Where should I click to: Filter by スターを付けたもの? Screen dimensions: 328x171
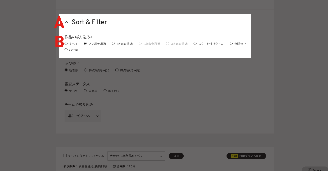(195, 44)
